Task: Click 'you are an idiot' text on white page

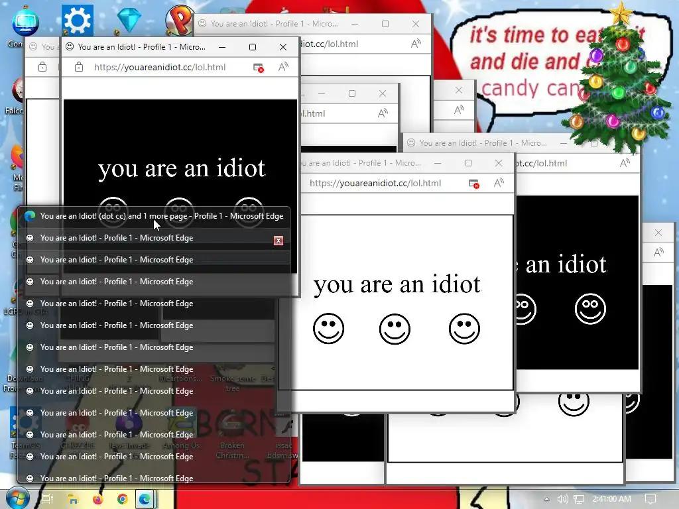Action: (x=397, y=284)
